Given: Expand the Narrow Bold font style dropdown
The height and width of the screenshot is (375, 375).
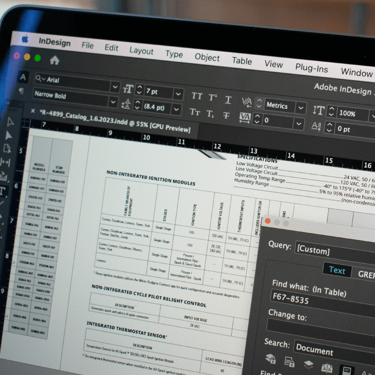Looking at the screenshot, I should click(113, 102).
